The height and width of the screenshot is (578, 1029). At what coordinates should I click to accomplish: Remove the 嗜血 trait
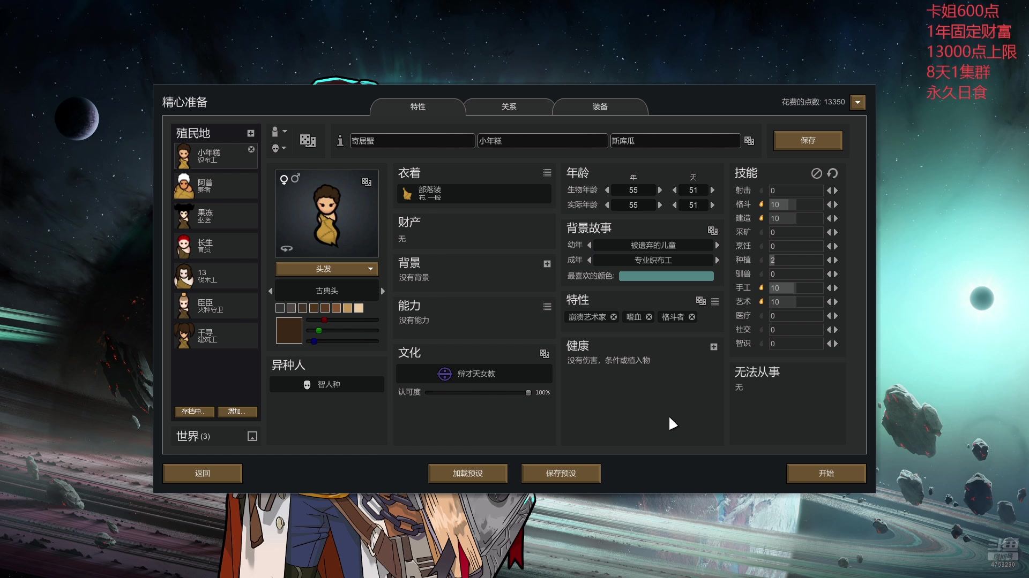point(649,317)
